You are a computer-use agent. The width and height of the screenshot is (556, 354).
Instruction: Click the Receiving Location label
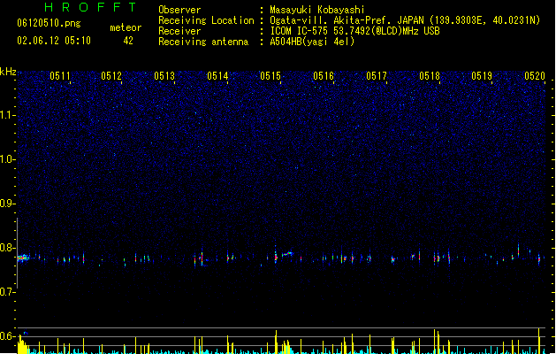click(x=206, y=20)
